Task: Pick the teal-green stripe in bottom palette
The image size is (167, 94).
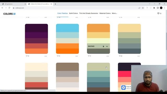Action: tap(98, 74)
